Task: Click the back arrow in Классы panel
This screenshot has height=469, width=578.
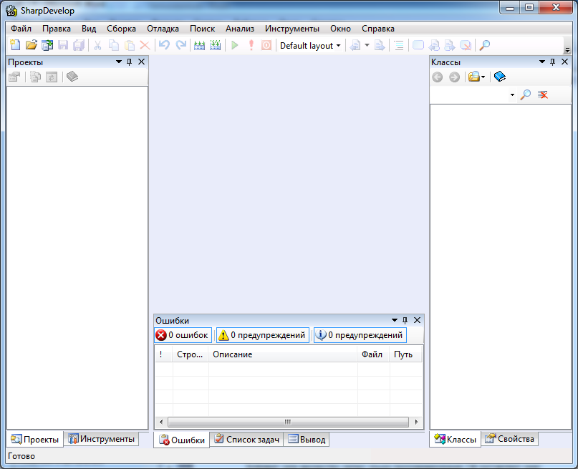Action: 438,77
